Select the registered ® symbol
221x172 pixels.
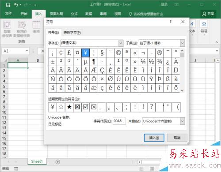(x=160, y=52)
